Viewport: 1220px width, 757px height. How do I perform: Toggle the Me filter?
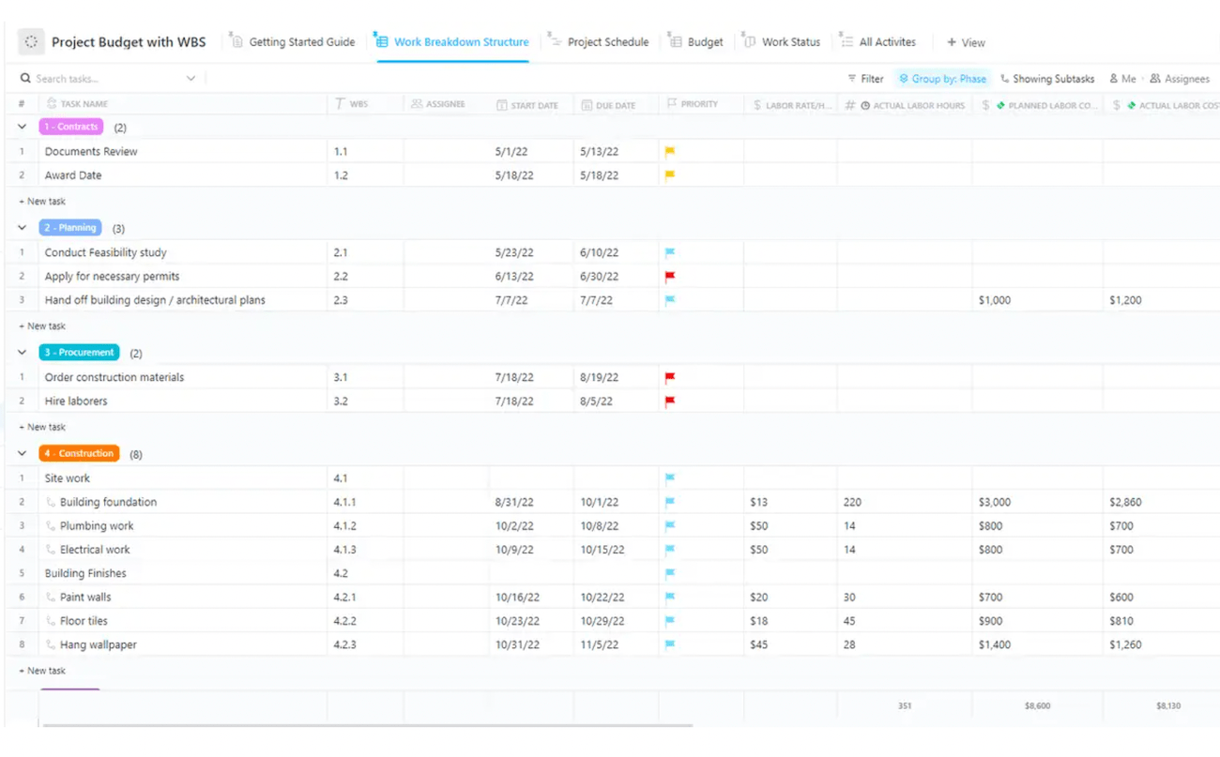(x=1122, y=79)
